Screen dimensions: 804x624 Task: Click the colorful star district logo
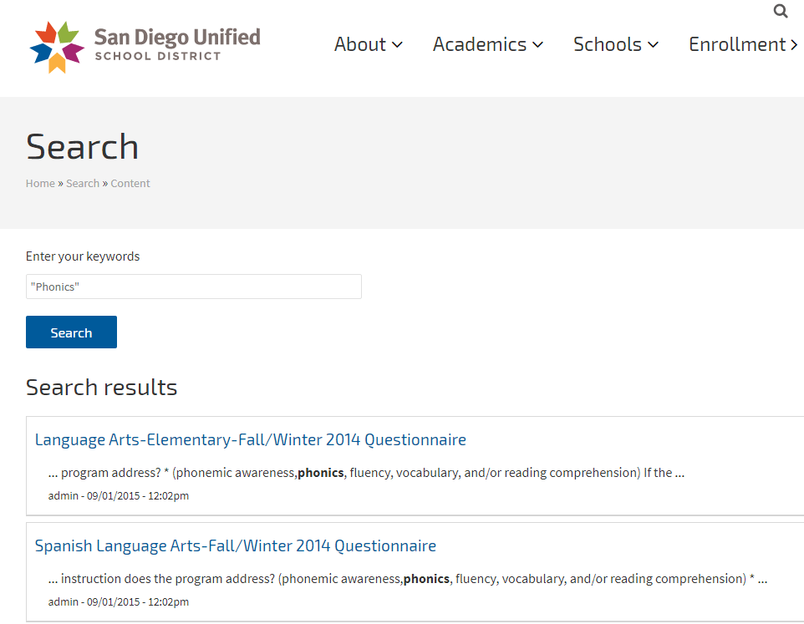point(57,47)
